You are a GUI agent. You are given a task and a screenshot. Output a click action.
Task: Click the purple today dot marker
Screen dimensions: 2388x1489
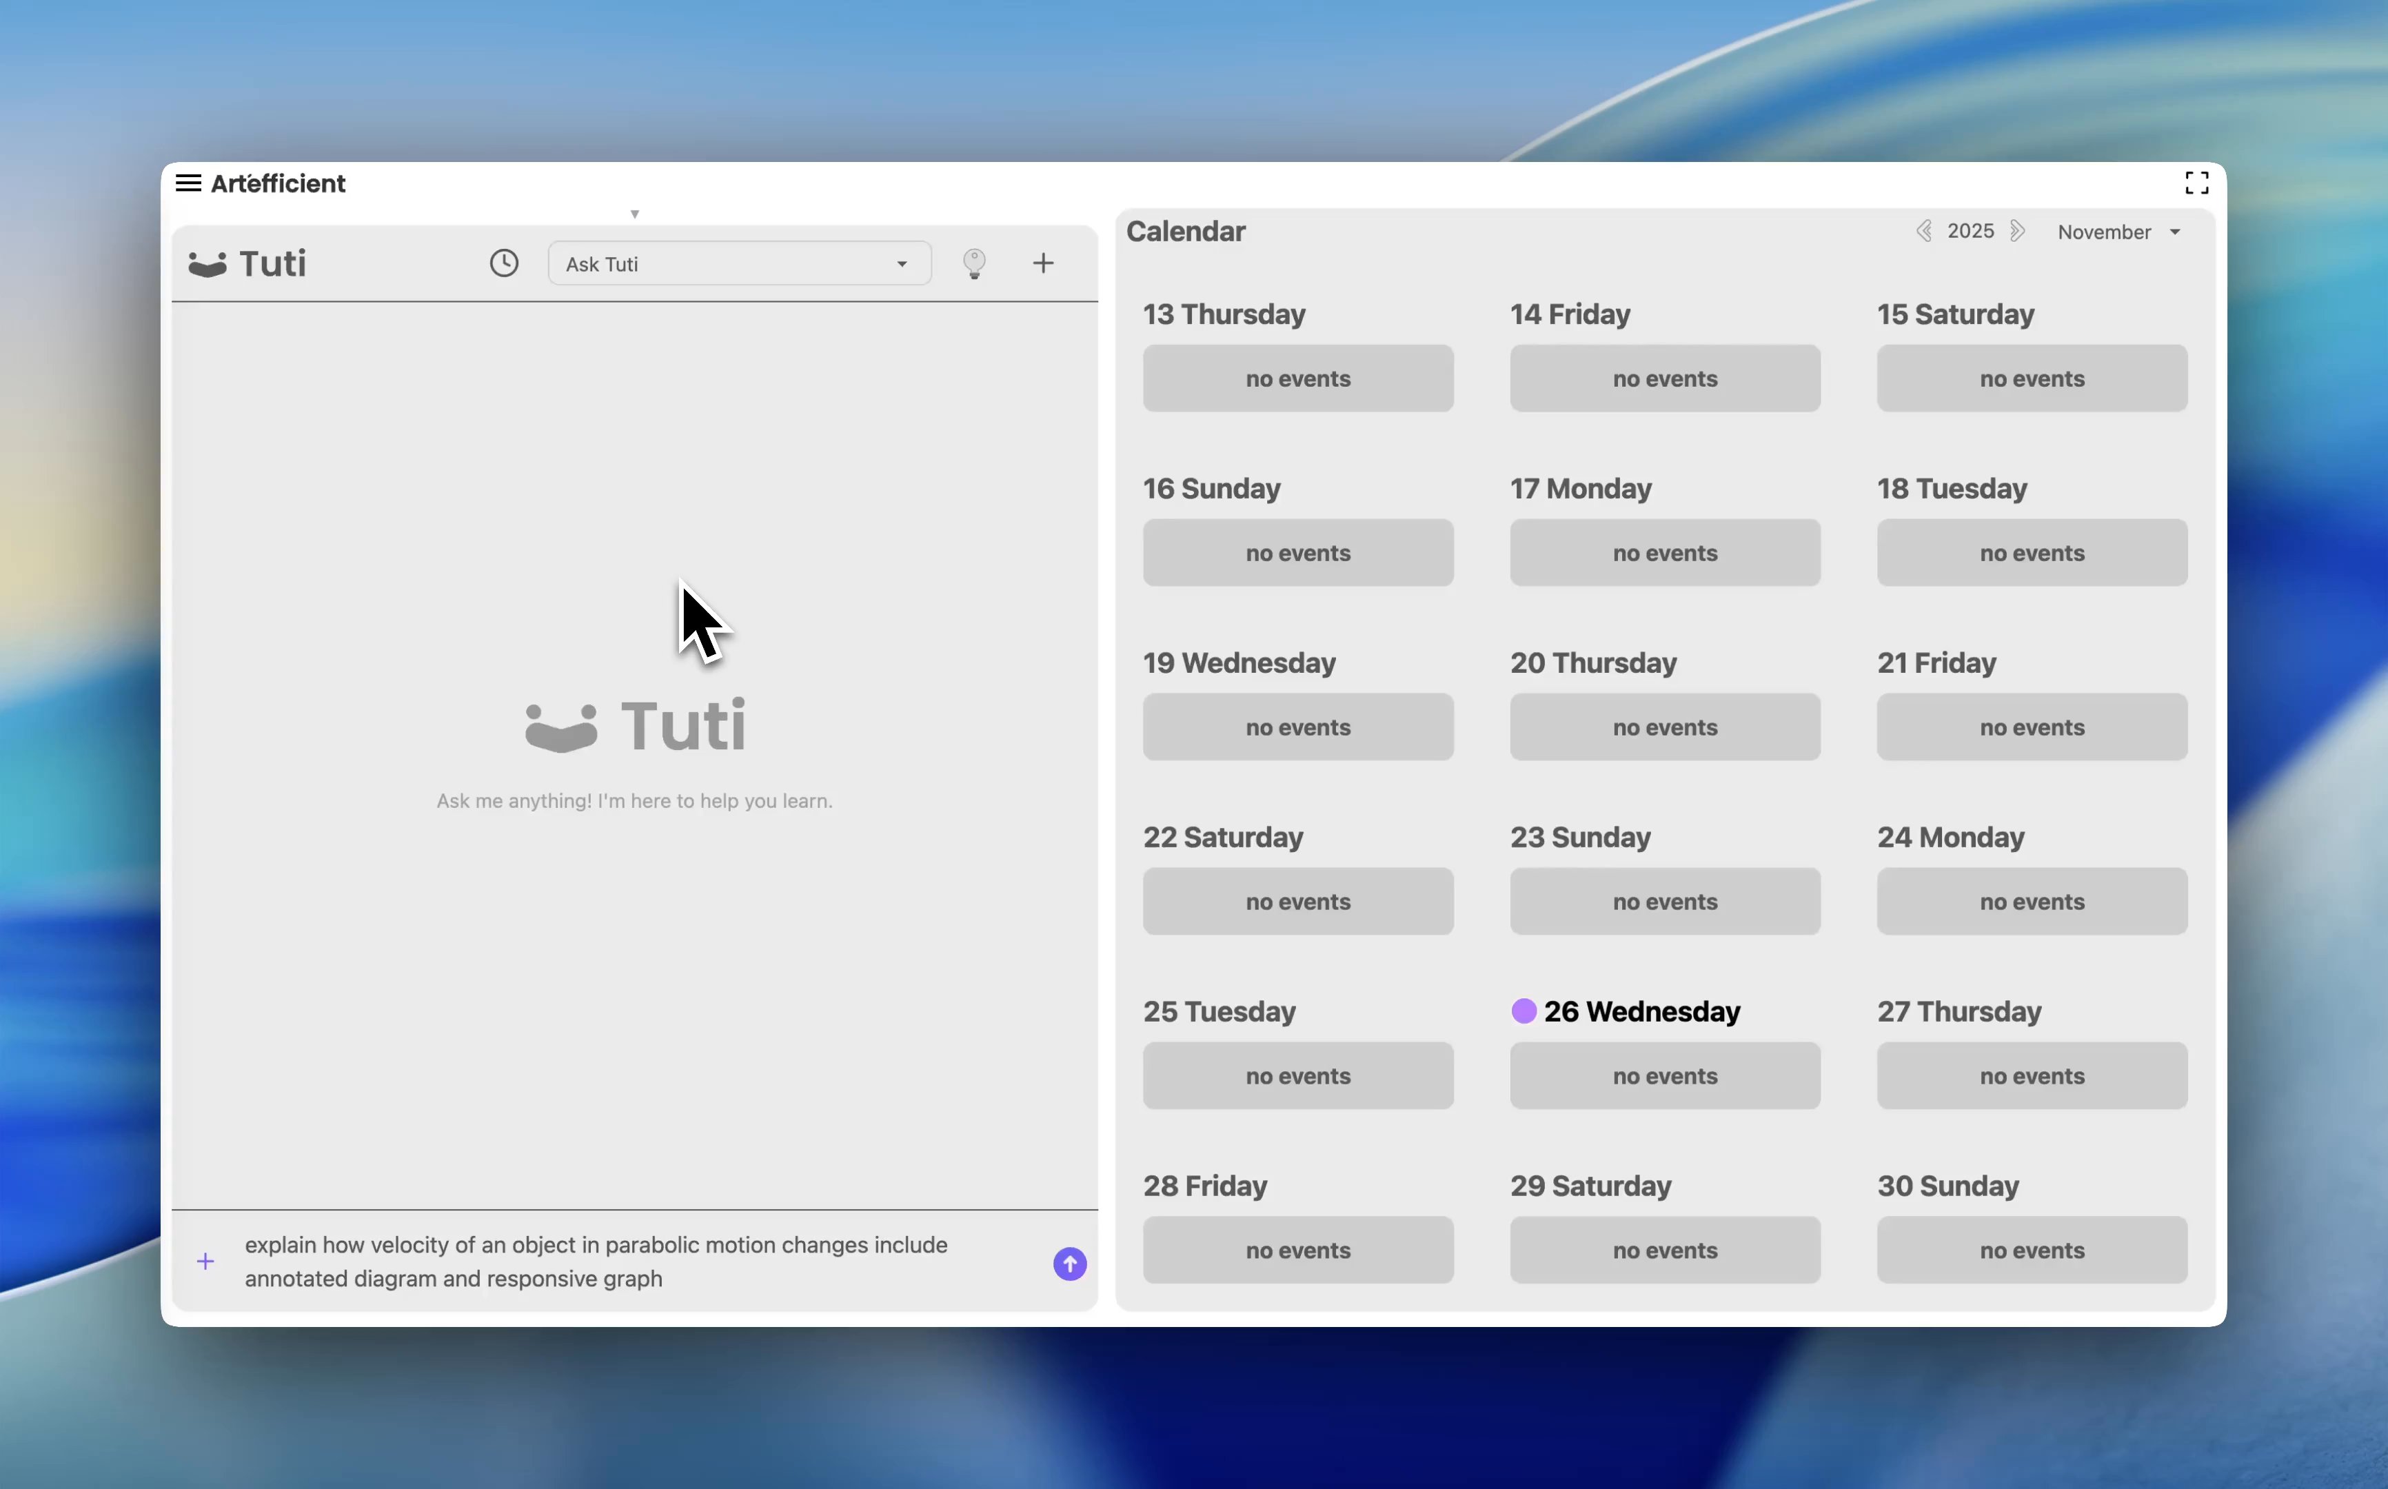[x=1524, y=1011]
